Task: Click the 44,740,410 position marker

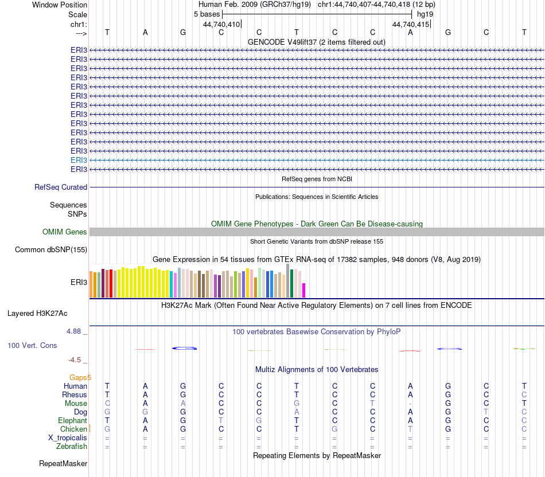Action: 221,24
